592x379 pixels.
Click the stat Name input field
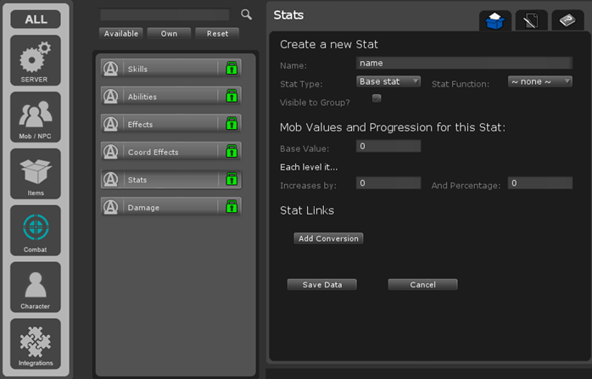464,63
